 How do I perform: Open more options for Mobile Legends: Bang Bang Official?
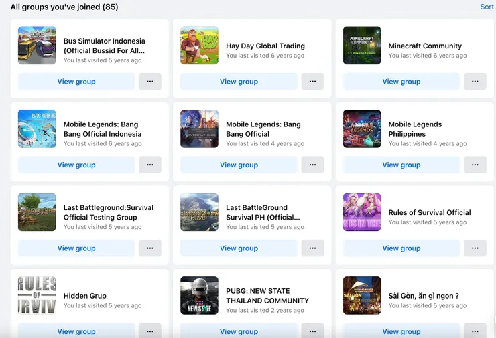tap(312, 165)
